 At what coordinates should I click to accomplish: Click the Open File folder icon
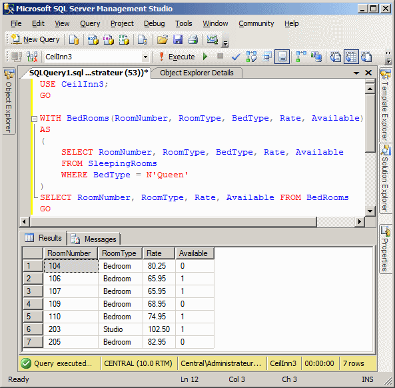163,39
